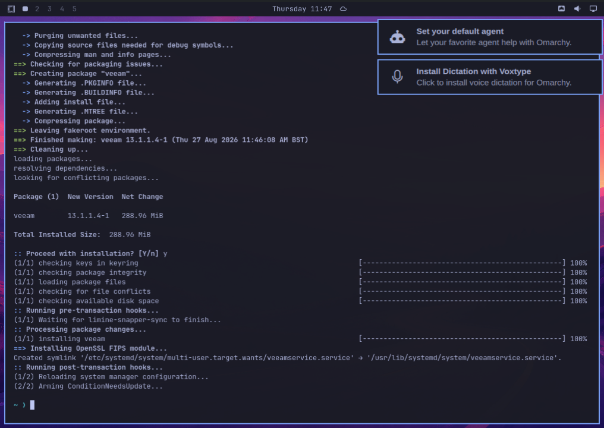The height and width of the screenshot is (428, 604).
Task: Switch to workspace 5
Action: (x=74, y=9)
